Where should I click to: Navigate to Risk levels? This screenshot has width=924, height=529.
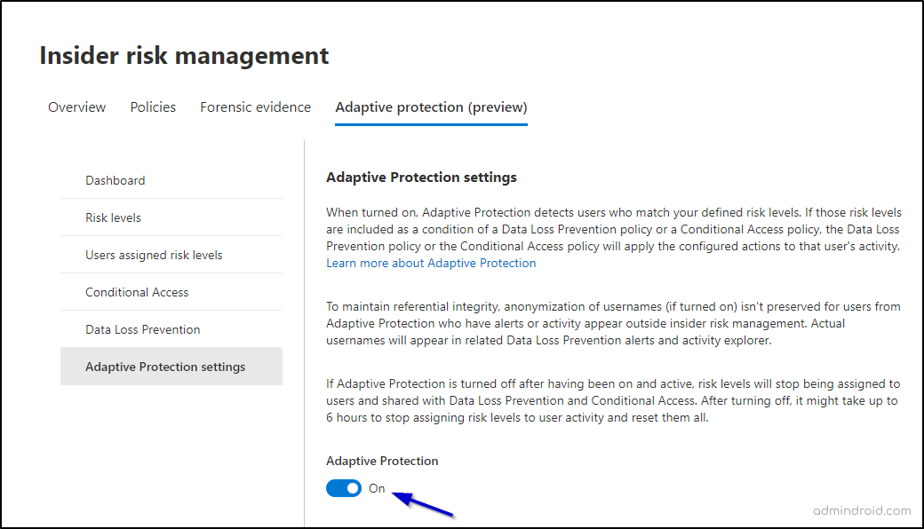click(x=113, y=217)
